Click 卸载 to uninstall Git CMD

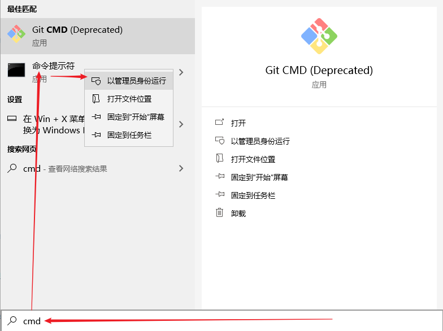pos(238,214)
